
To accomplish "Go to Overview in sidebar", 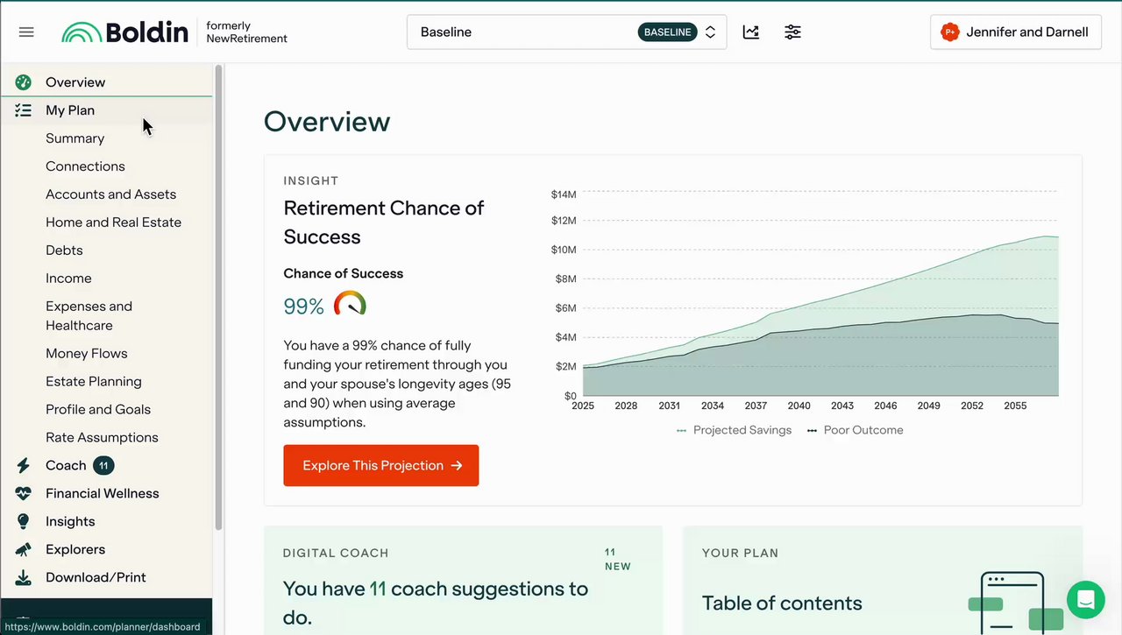I will tap(75, 82).
